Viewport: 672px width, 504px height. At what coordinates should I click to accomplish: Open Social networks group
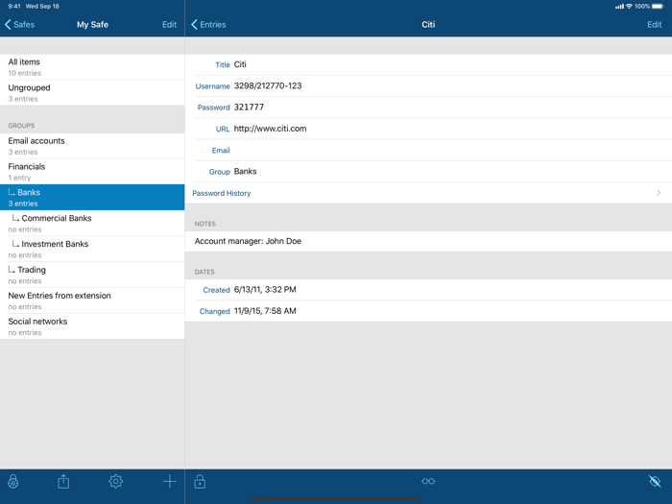tap(92, 326)
